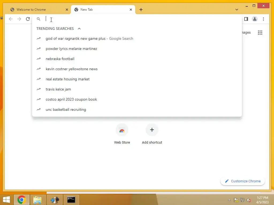
Task: Choose nebraska football suggestion
Action: (x=137, y=59)
